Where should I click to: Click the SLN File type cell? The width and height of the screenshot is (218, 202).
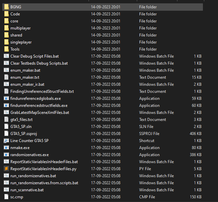(x=146, y=127)
